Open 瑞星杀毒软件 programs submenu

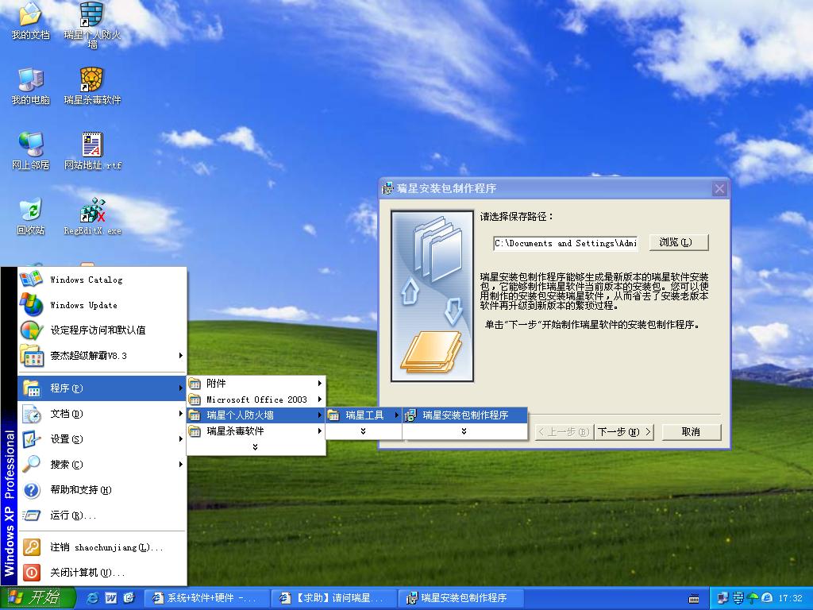click(x=256, y=431)
